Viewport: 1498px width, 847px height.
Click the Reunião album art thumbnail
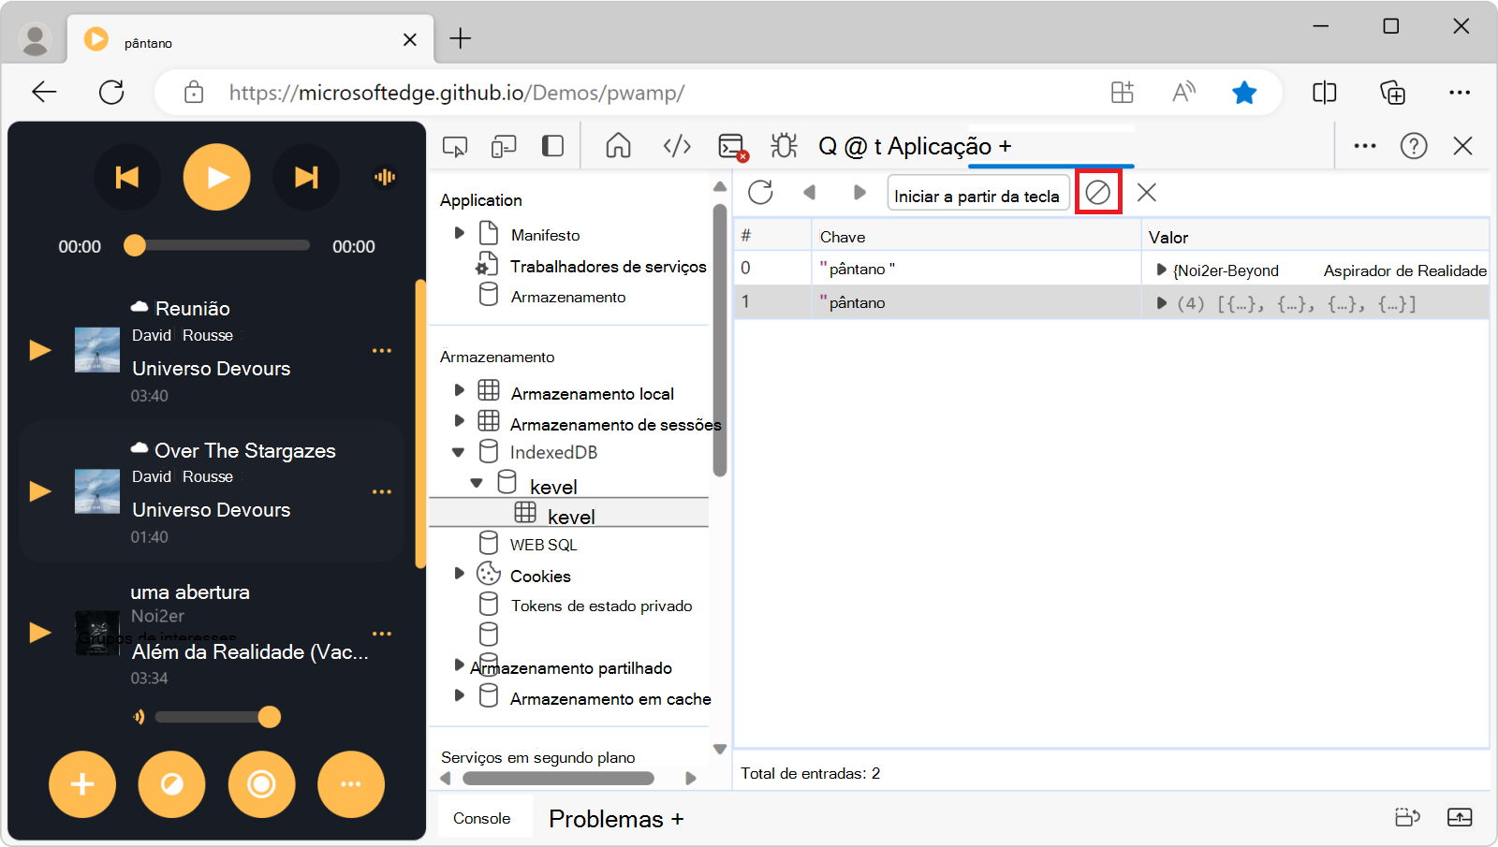tap(97, 350)
